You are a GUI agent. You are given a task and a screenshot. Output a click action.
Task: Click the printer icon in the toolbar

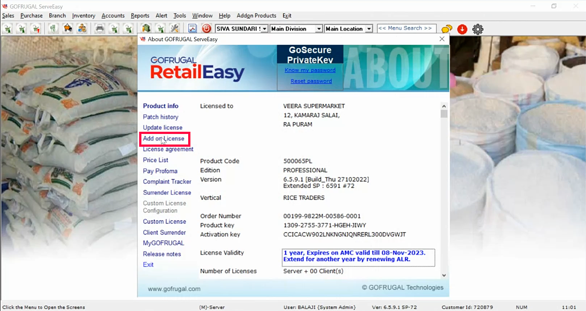(100, 29)
